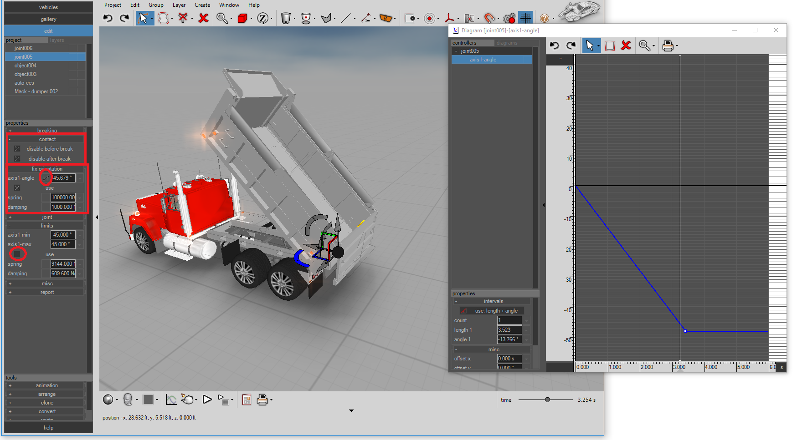This screenshot has width=797, height=440.
Task: Open the report document icon in bottom toolbar
Action: [247, 400]
